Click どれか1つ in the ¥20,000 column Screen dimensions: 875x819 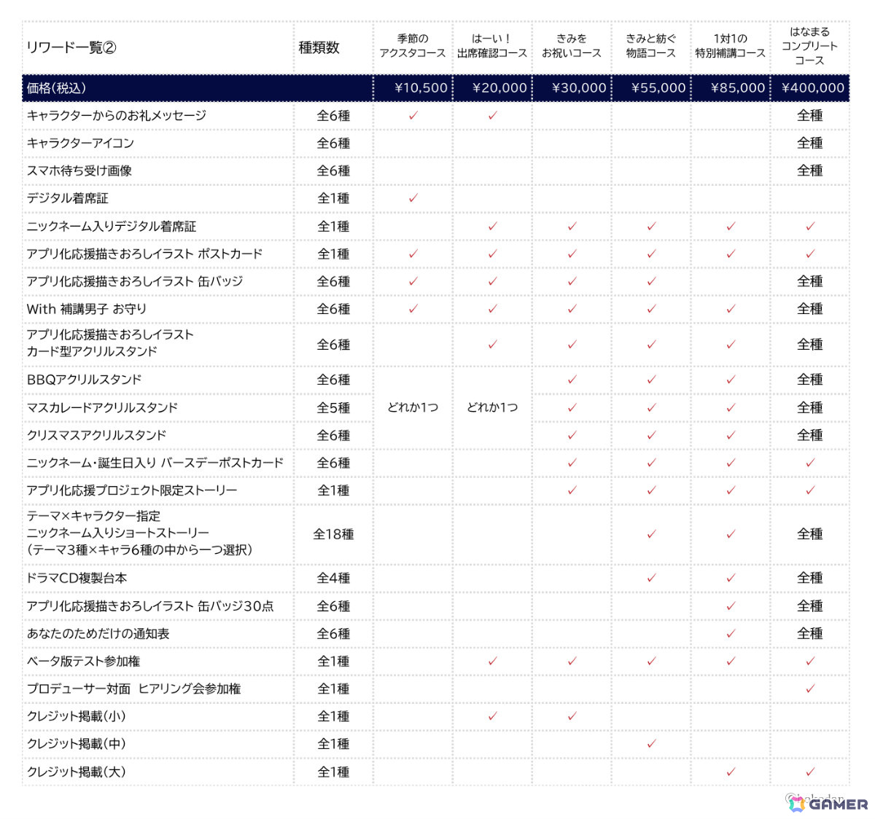point(492,407)
